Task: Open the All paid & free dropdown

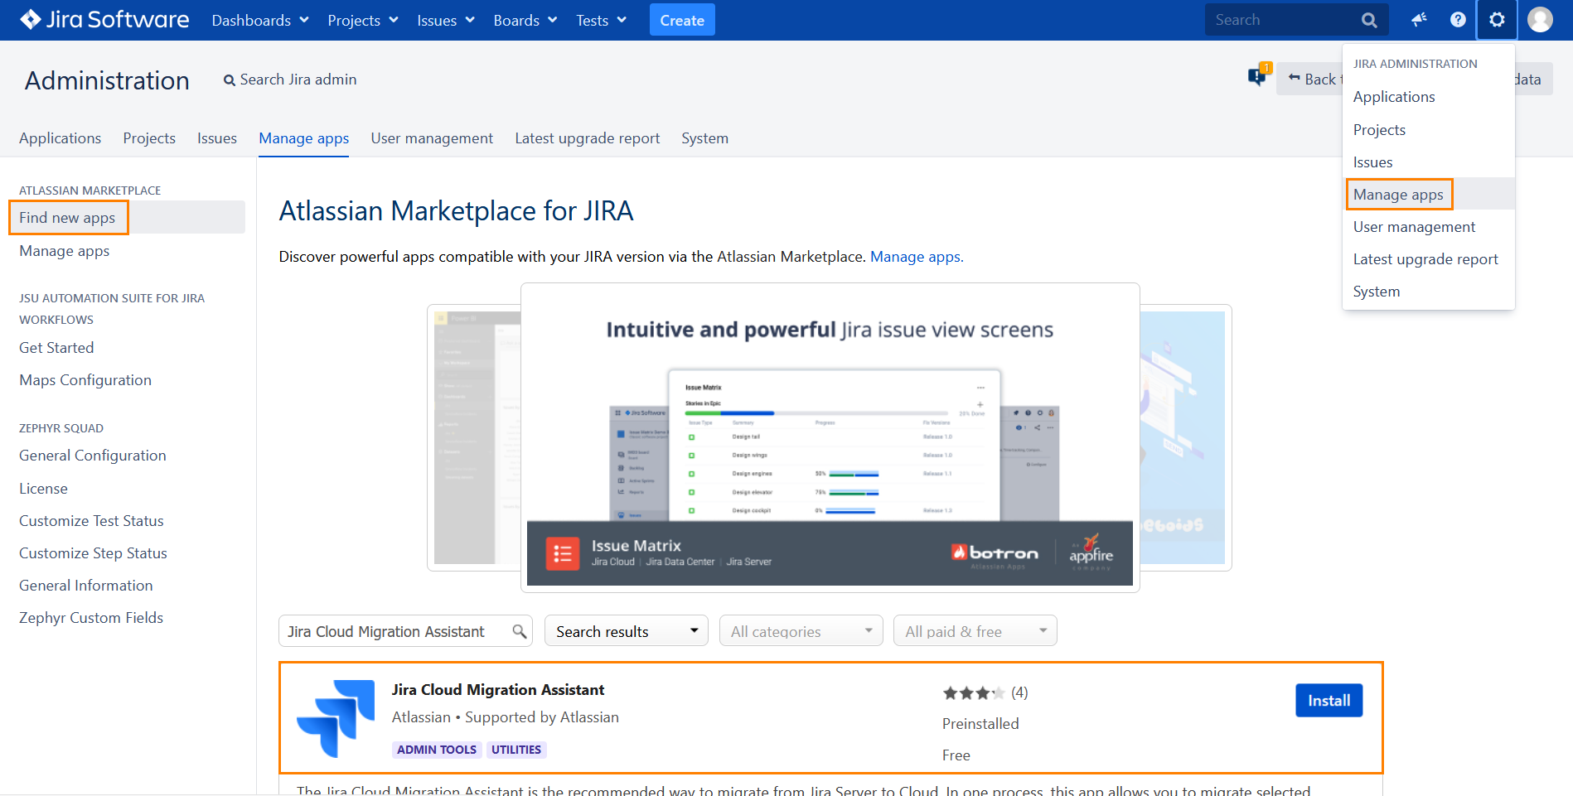Action: tap(975, 631)
